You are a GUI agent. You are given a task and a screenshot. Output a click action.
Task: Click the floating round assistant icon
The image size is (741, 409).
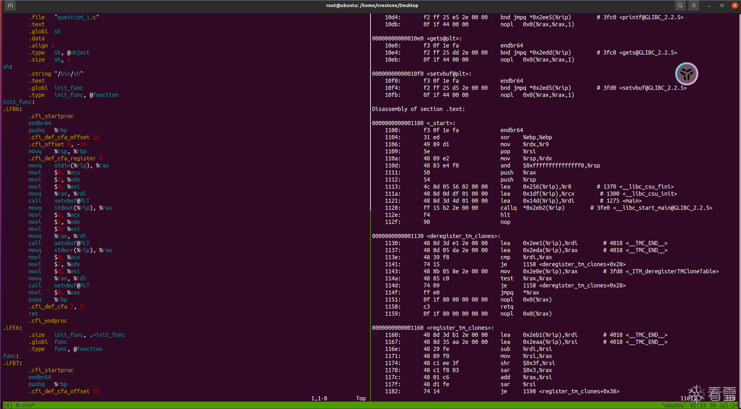point(686,74)
